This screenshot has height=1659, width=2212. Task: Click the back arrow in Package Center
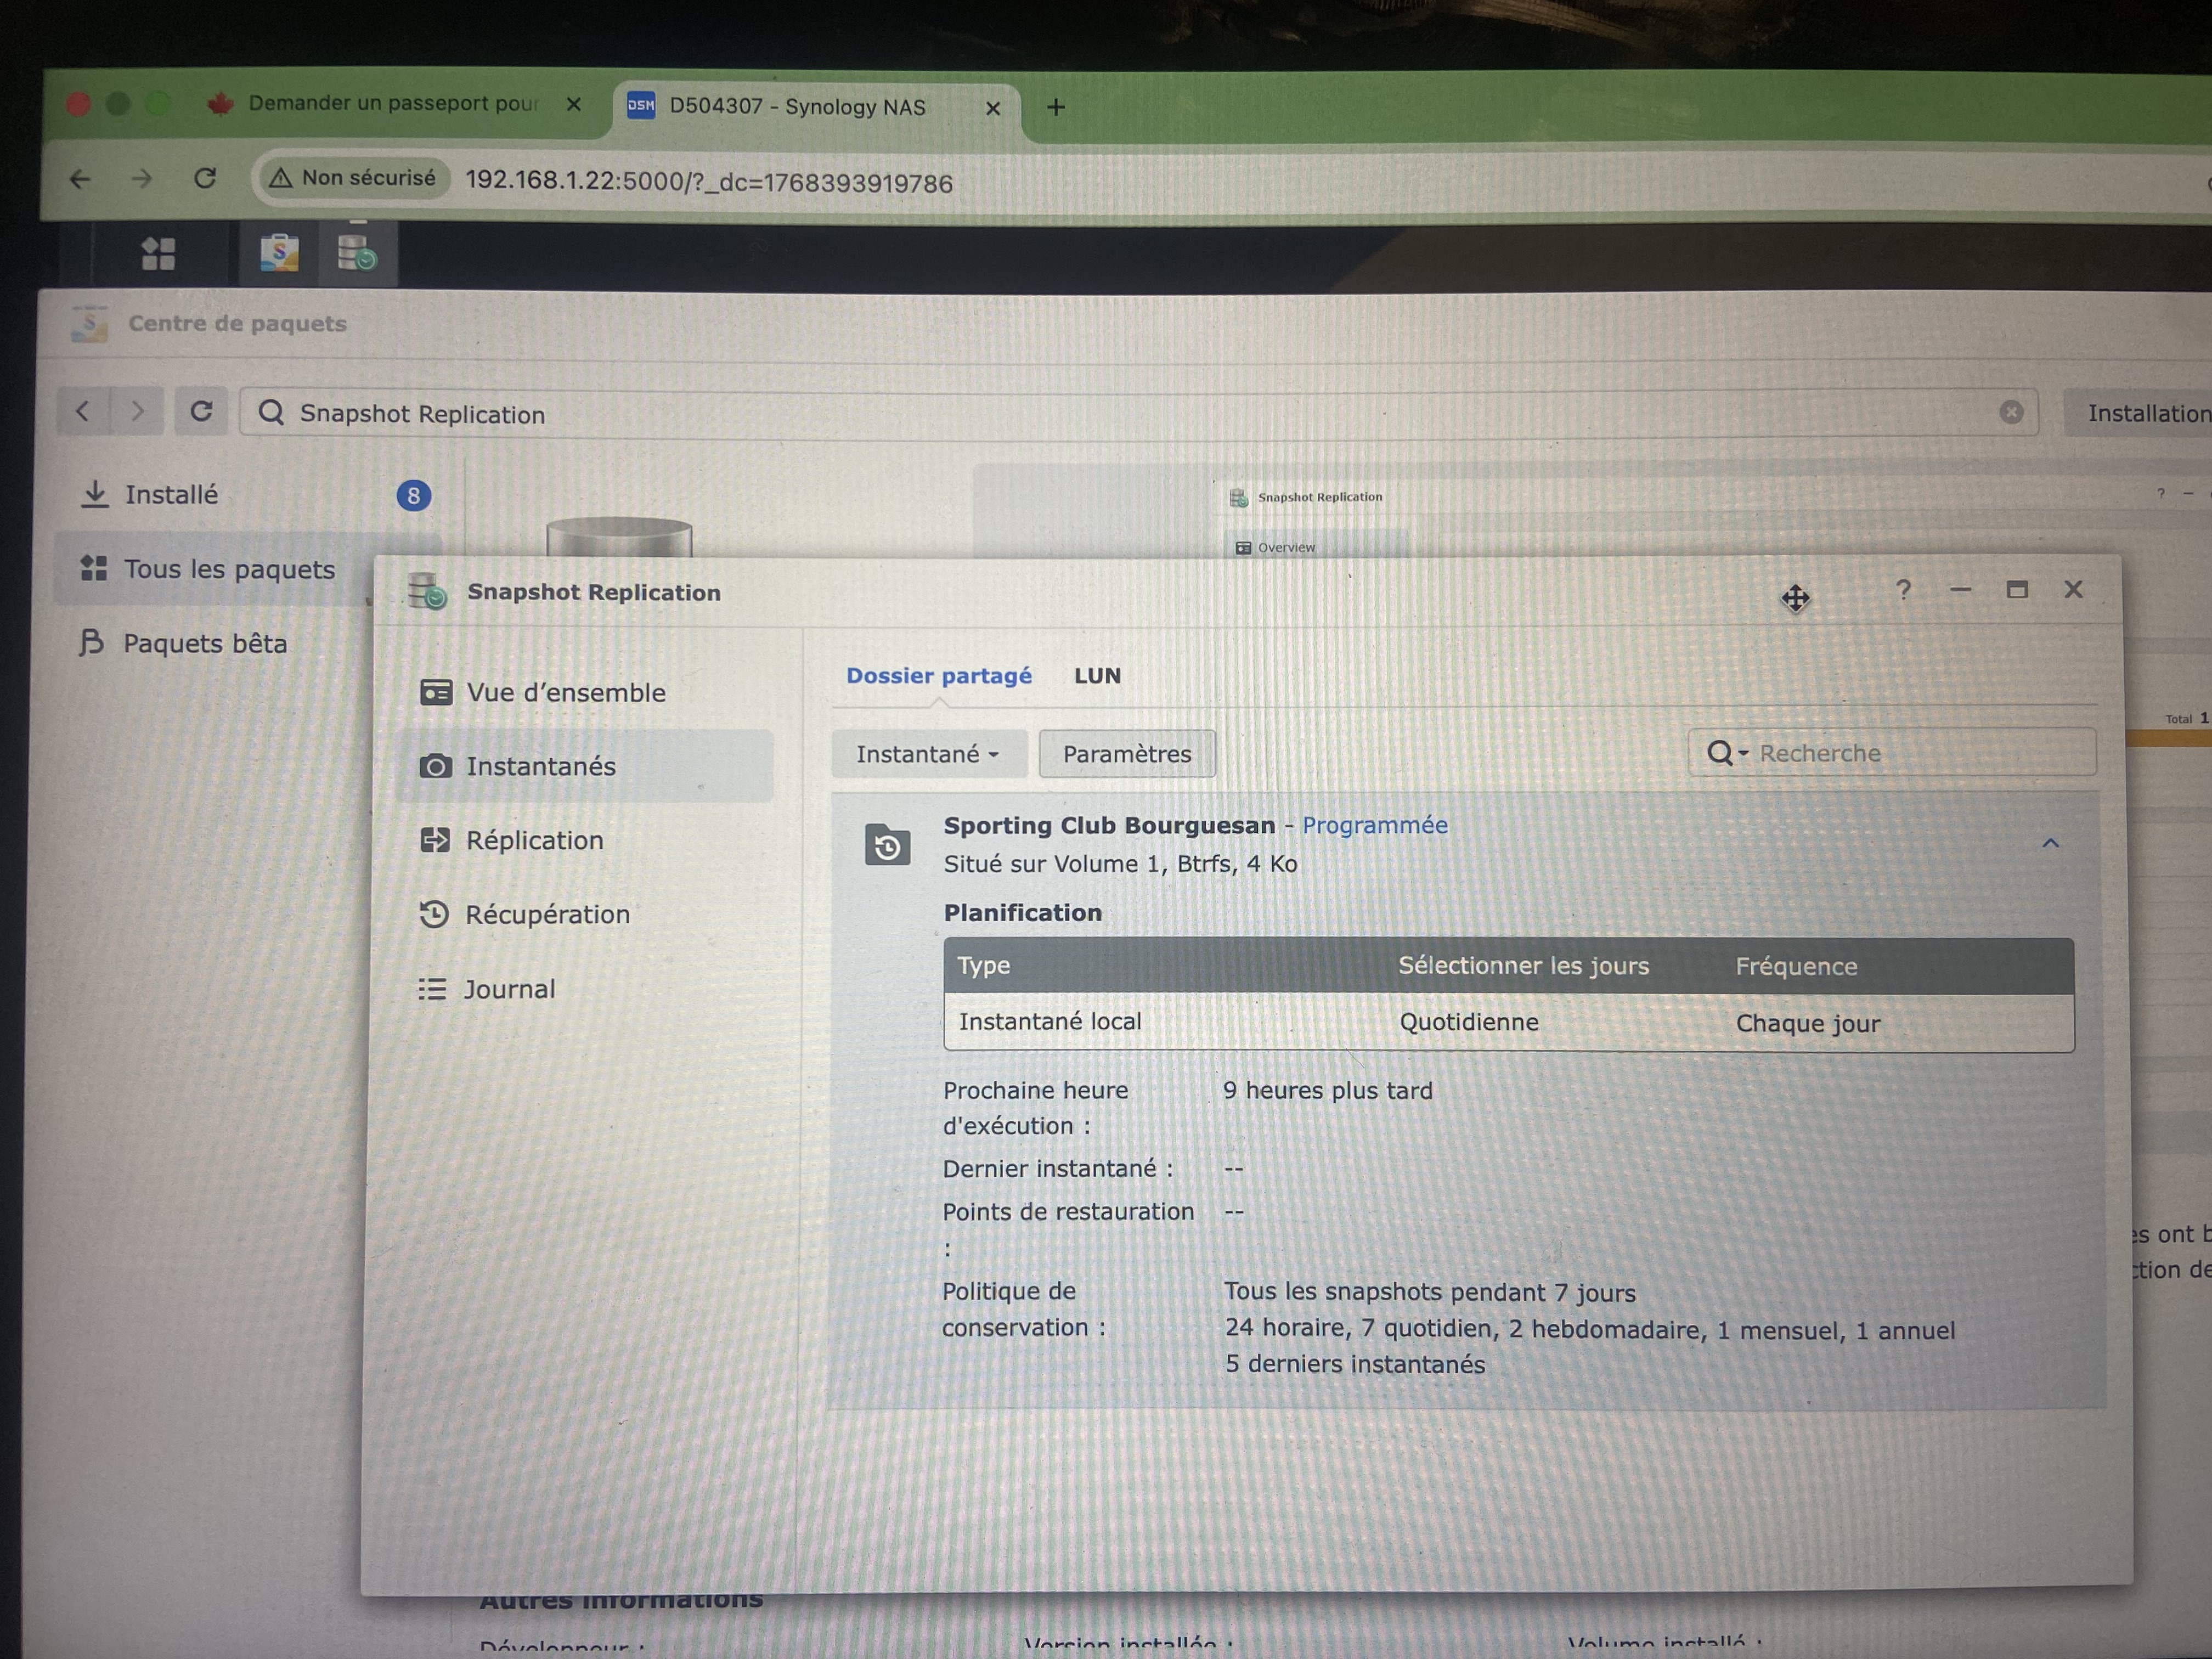[x=84, y=411]
